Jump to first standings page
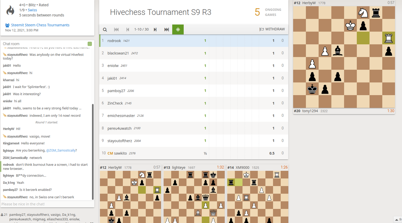 116,30
